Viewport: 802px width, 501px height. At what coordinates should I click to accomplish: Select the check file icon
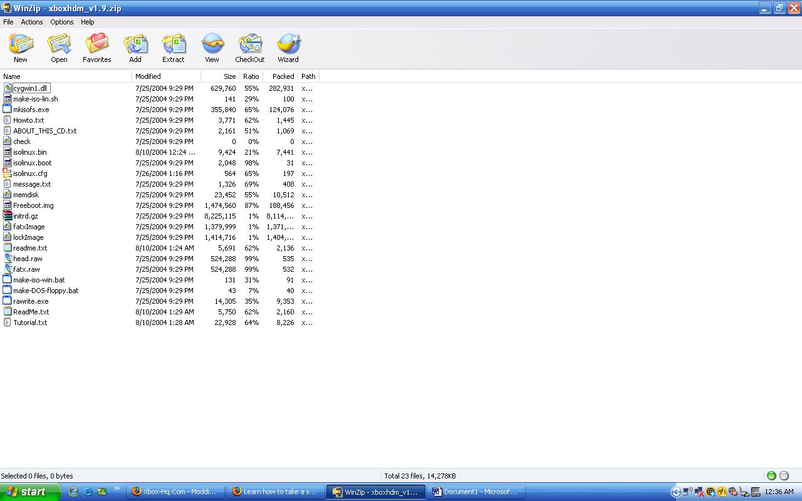coord(8,142)
